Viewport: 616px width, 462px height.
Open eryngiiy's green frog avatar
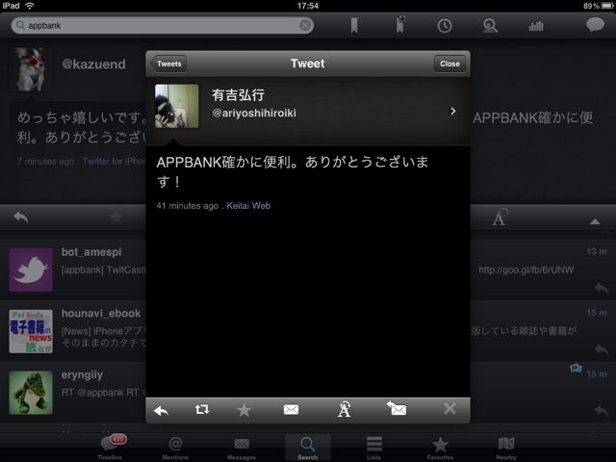(31, 393)
